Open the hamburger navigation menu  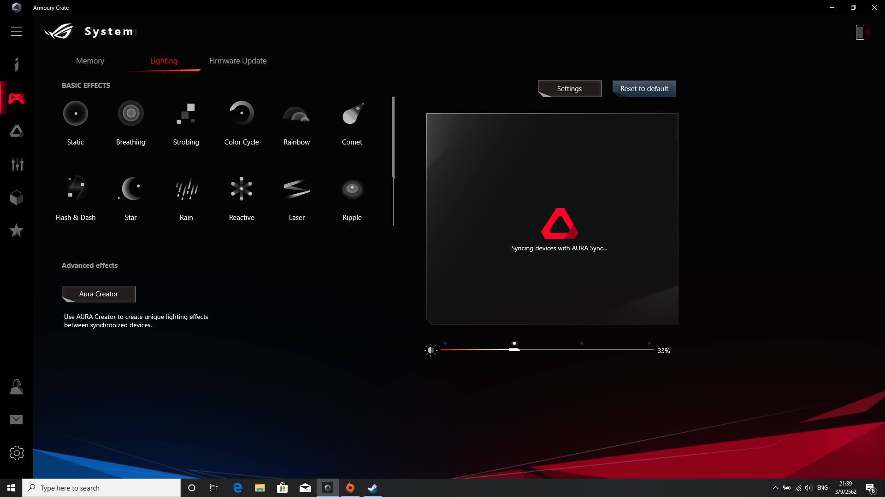point(17,31)
